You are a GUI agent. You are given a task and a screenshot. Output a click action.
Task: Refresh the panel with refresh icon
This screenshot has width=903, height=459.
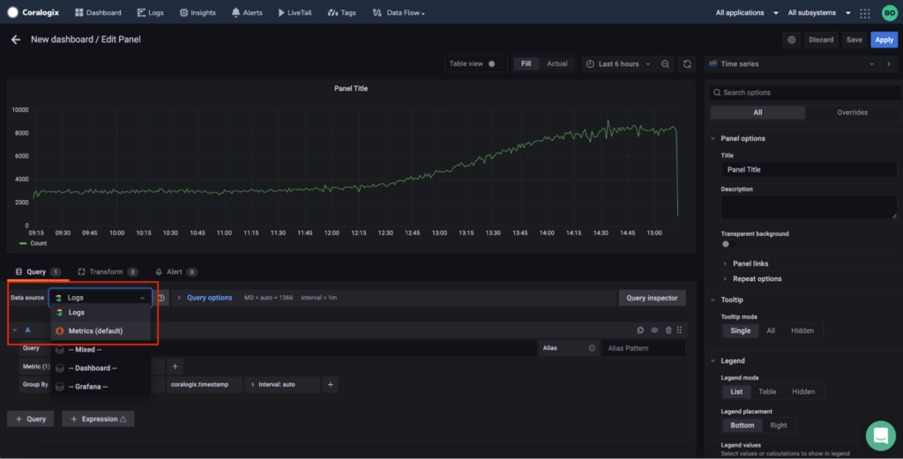(687, 63)
